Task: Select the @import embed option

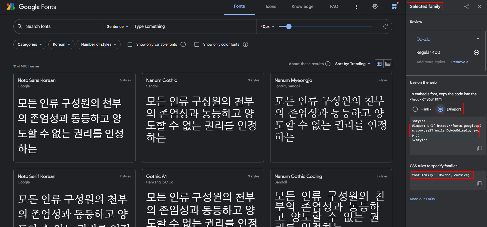Action: click(x=440, y=109)
